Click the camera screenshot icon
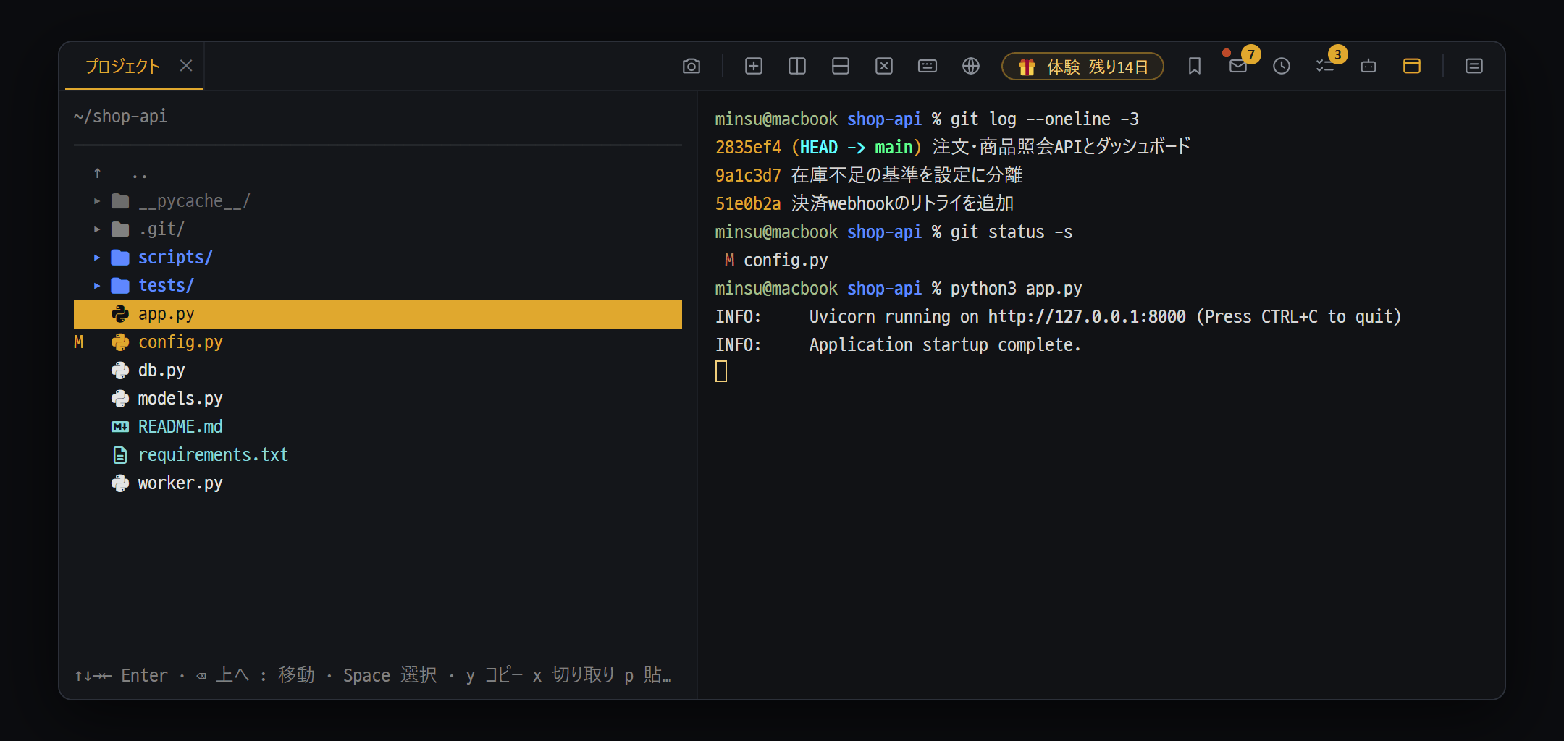This screenshot has height=741, width=1564. (x=691, y=67)
